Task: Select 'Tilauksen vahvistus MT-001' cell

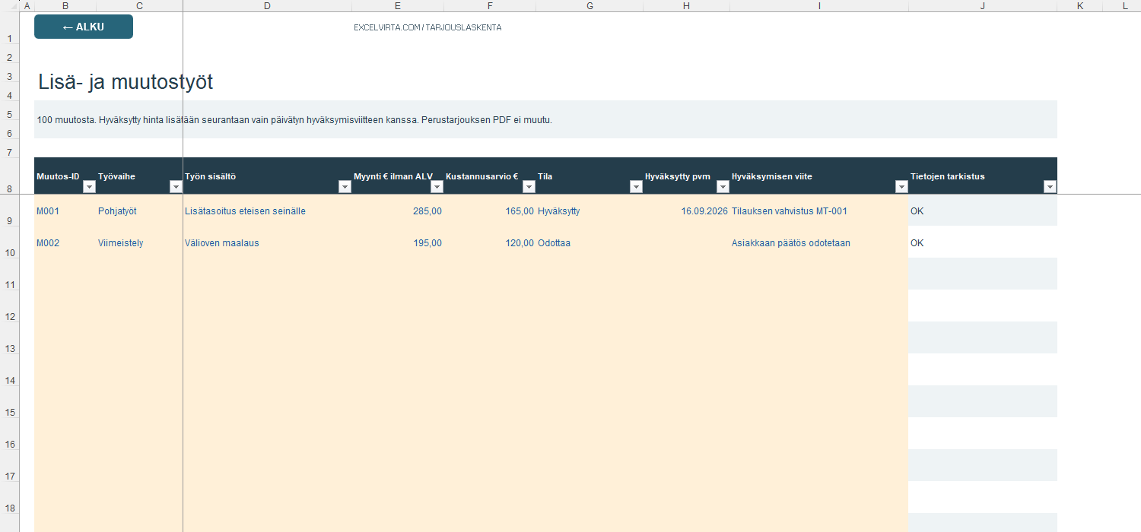Action: coord(819,211)
